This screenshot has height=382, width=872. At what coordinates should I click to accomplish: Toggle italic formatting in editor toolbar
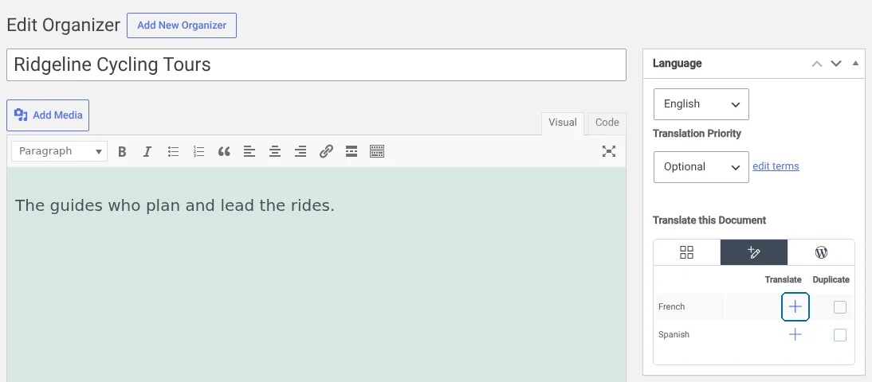click(x=147, y=151)
